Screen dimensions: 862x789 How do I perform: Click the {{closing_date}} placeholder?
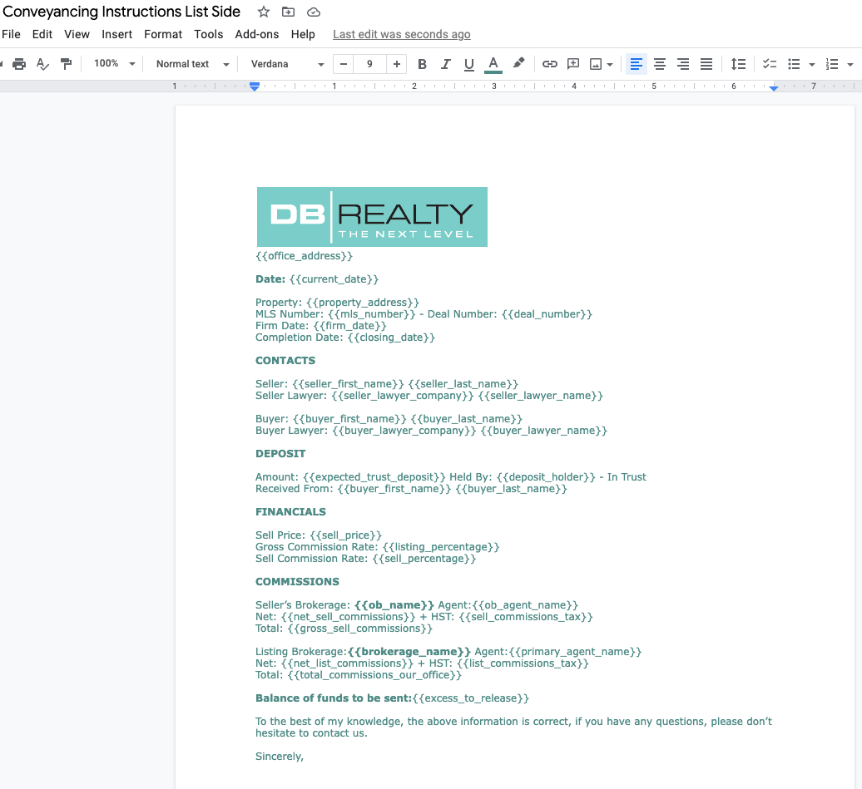(391, 338)
